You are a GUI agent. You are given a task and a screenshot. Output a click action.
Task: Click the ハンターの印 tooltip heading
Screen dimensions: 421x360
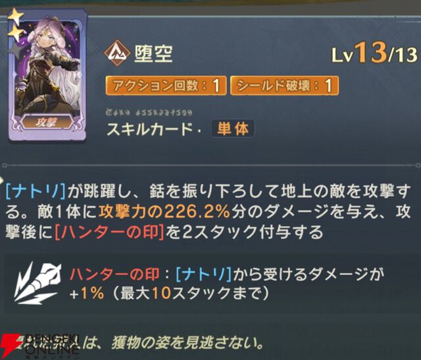tap(115, 274)
